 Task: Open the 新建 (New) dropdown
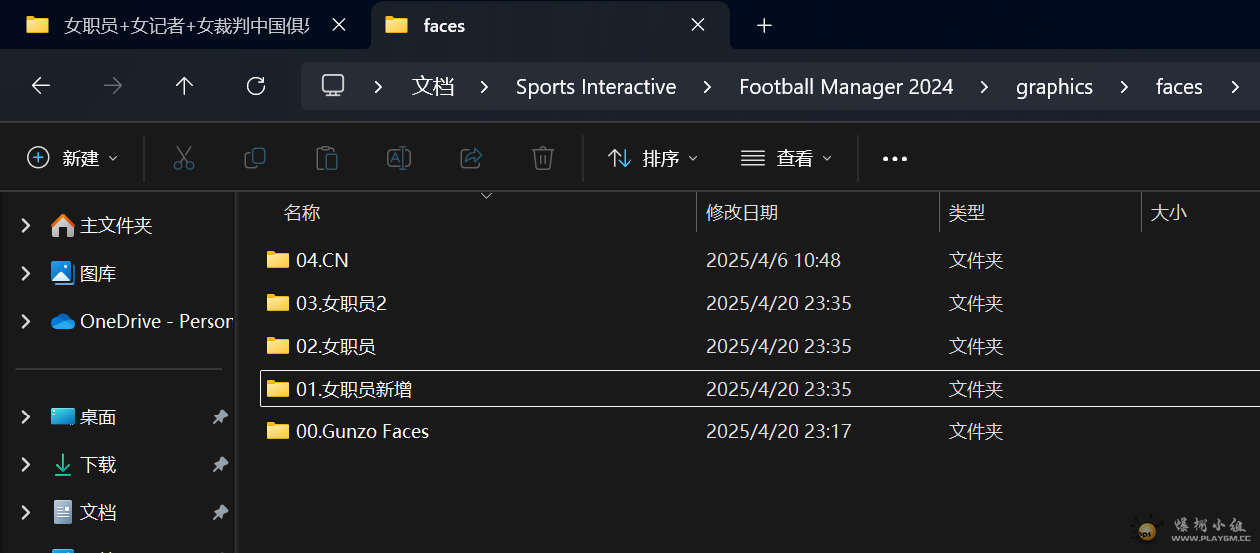73,158
